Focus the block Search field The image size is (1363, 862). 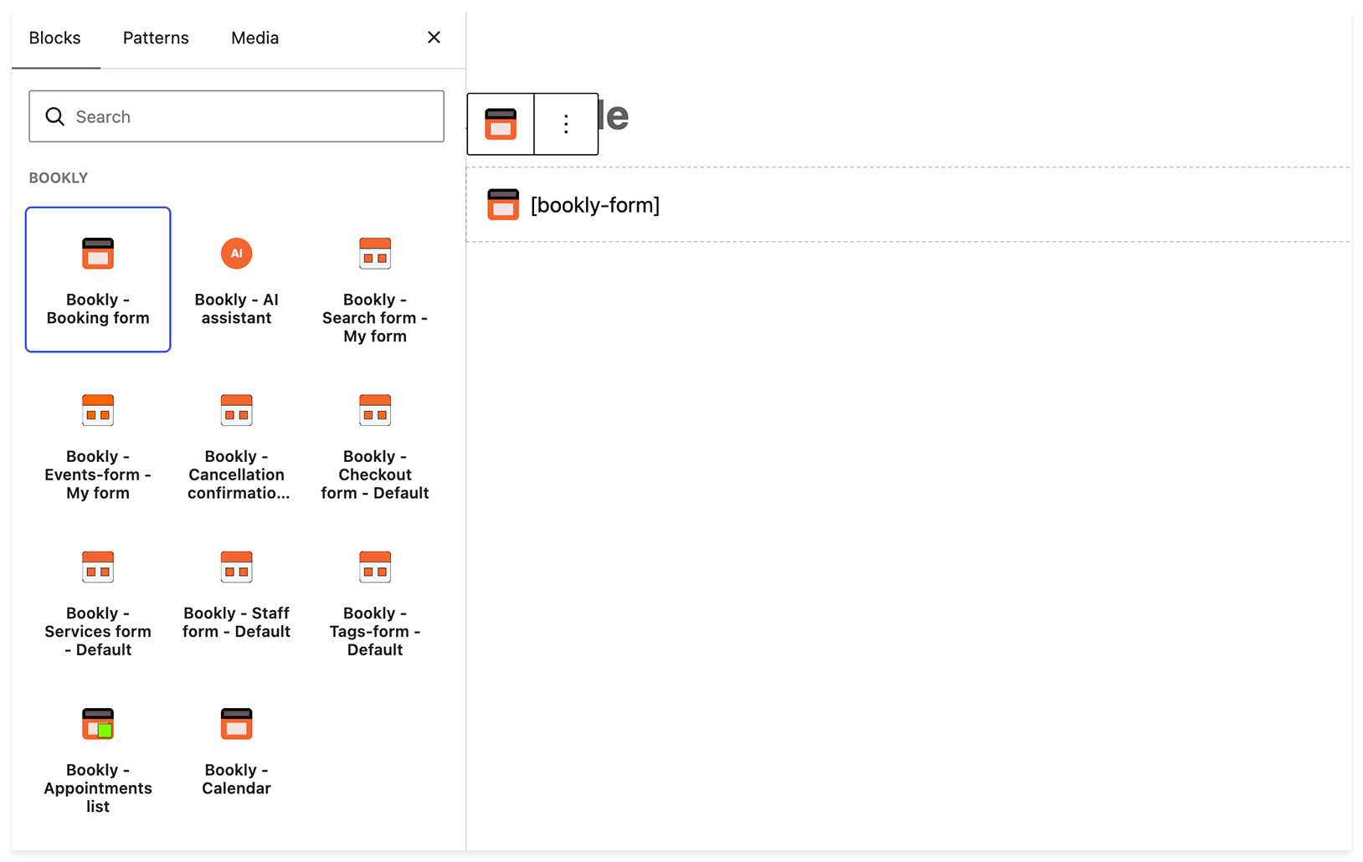[236, 116]
